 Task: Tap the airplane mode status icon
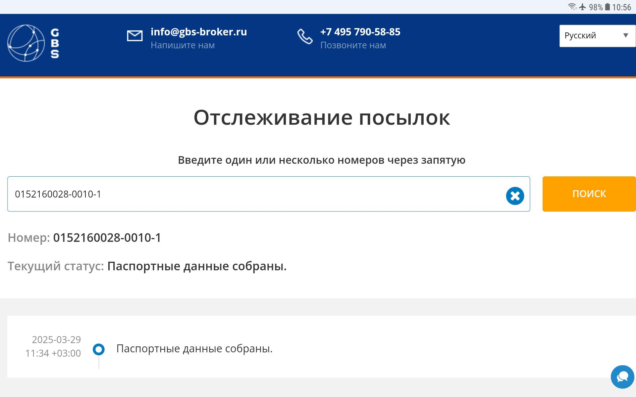[x=582, y=7]
